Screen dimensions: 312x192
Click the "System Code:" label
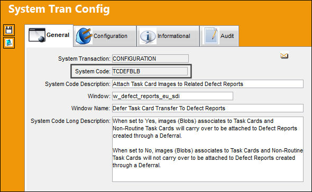93,71
